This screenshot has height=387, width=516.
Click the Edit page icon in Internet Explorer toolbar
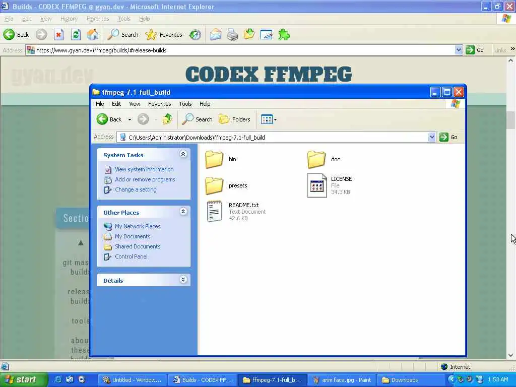[266, 35]
